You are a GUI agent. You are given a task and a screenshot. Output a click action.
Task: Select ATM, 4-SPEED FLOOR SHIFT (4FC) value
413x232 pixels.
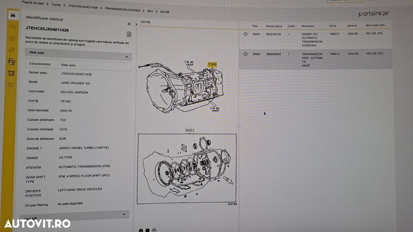(84, 176)
